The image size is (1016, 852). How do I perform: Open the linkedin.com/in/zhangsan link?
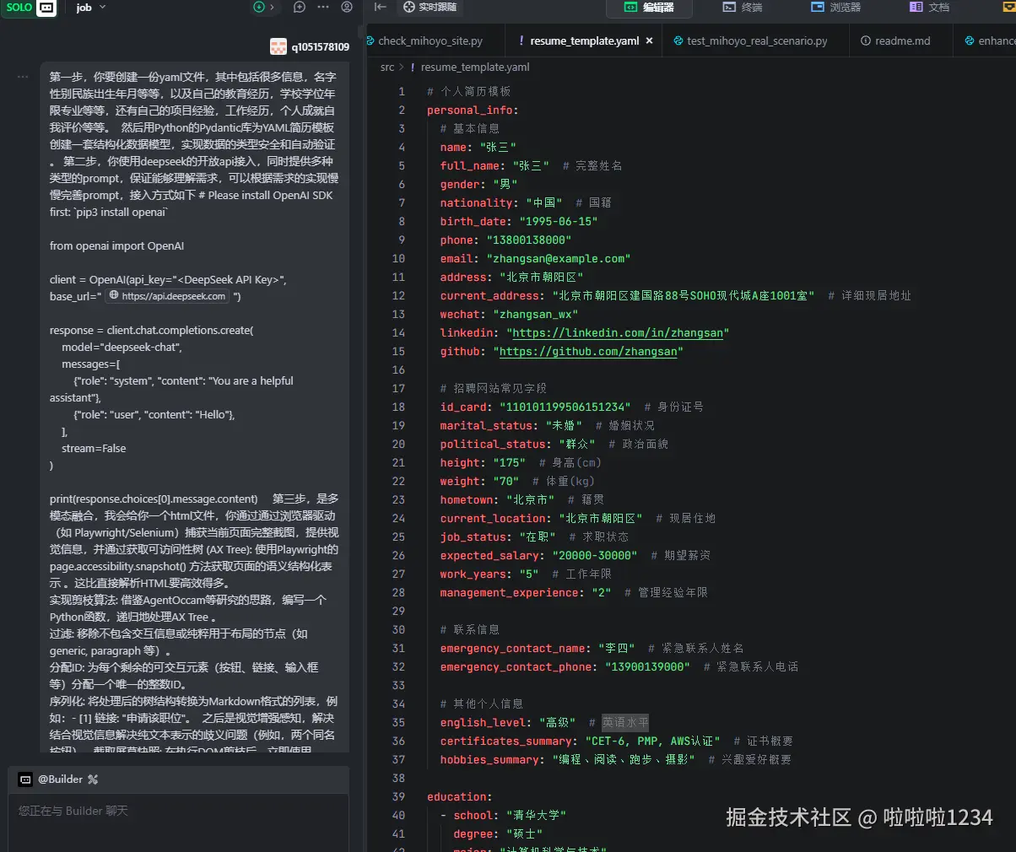(x=618, y=333)
